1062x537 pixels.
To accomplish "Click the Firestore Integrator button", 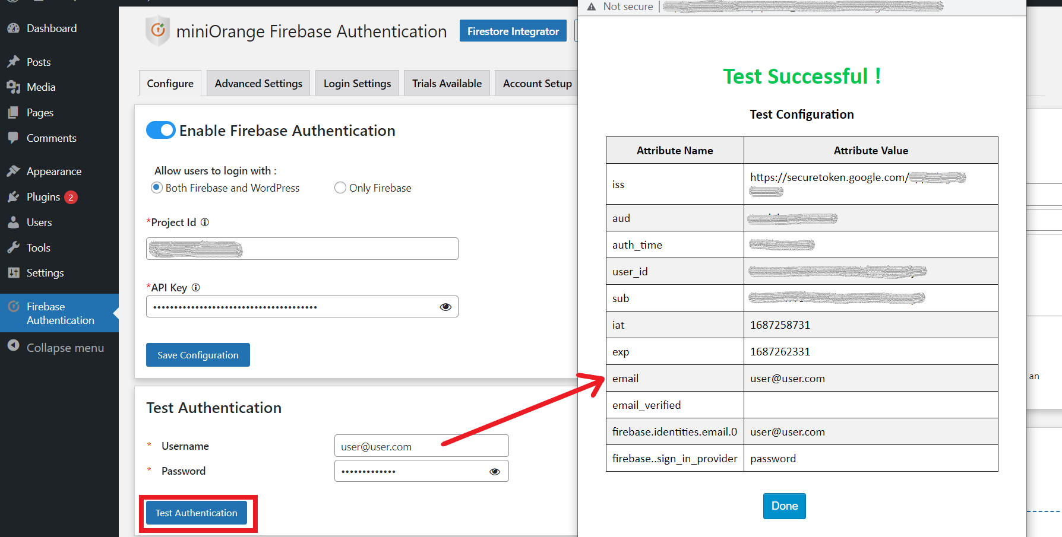I will [513, 31].
